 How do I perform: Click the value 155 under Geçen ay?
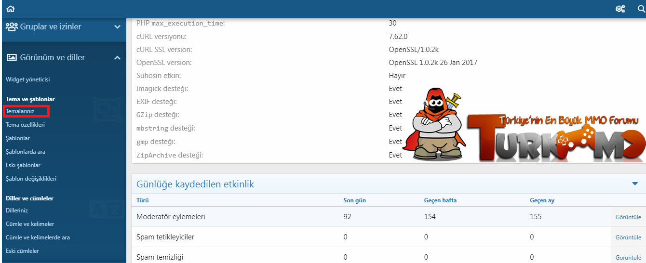coord(536,217)
